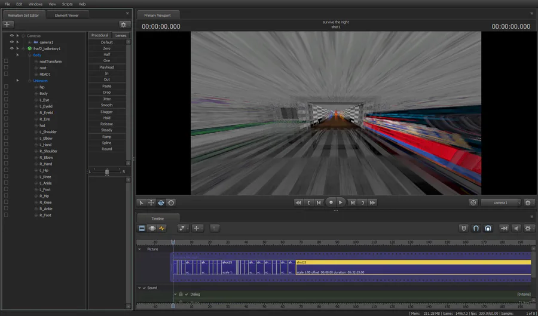This screenshot has height=316, width=538.
Task: Collapse the Sound track section
Action: coord(140,288)
